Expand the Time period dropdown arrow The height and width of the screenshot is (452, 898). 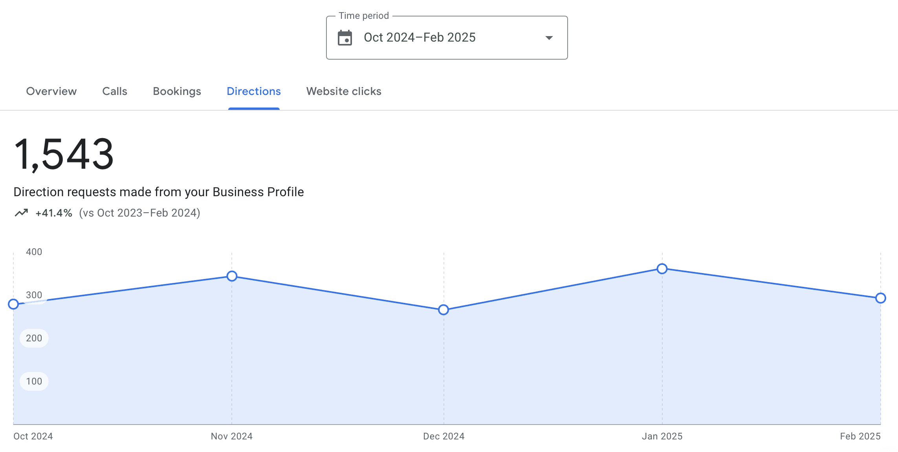[549, 38]
